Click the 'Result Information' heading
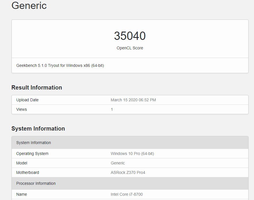Screen dimensions: 254x200 (37, 88)
